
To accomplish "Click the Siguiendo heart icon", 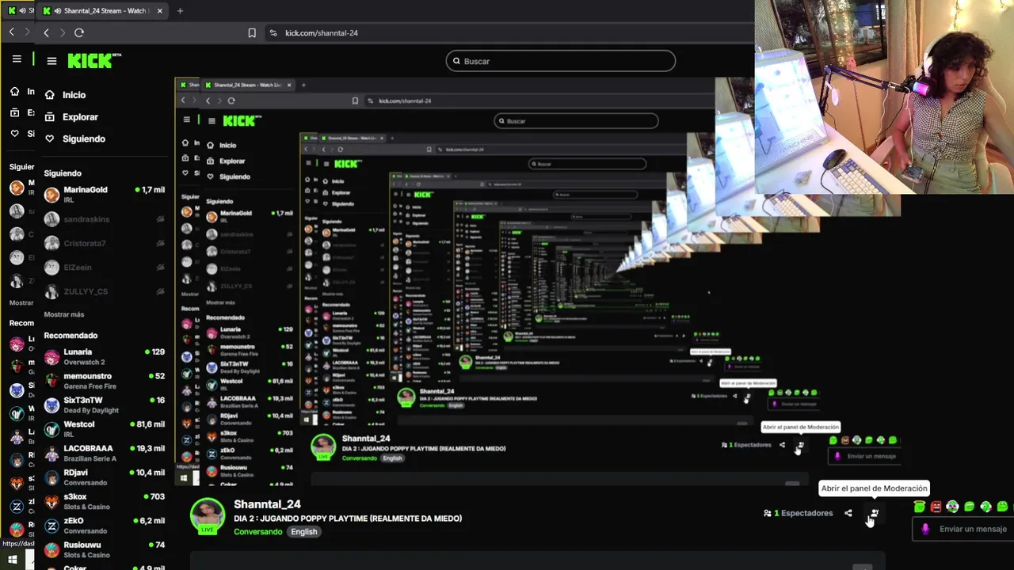I will click(49, 139).
